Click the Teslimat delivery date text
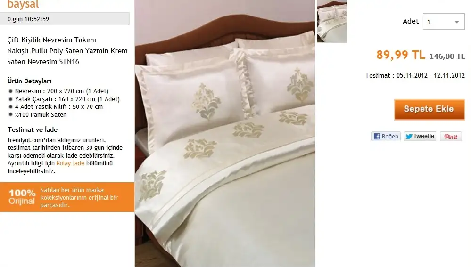 coord(415,75)
